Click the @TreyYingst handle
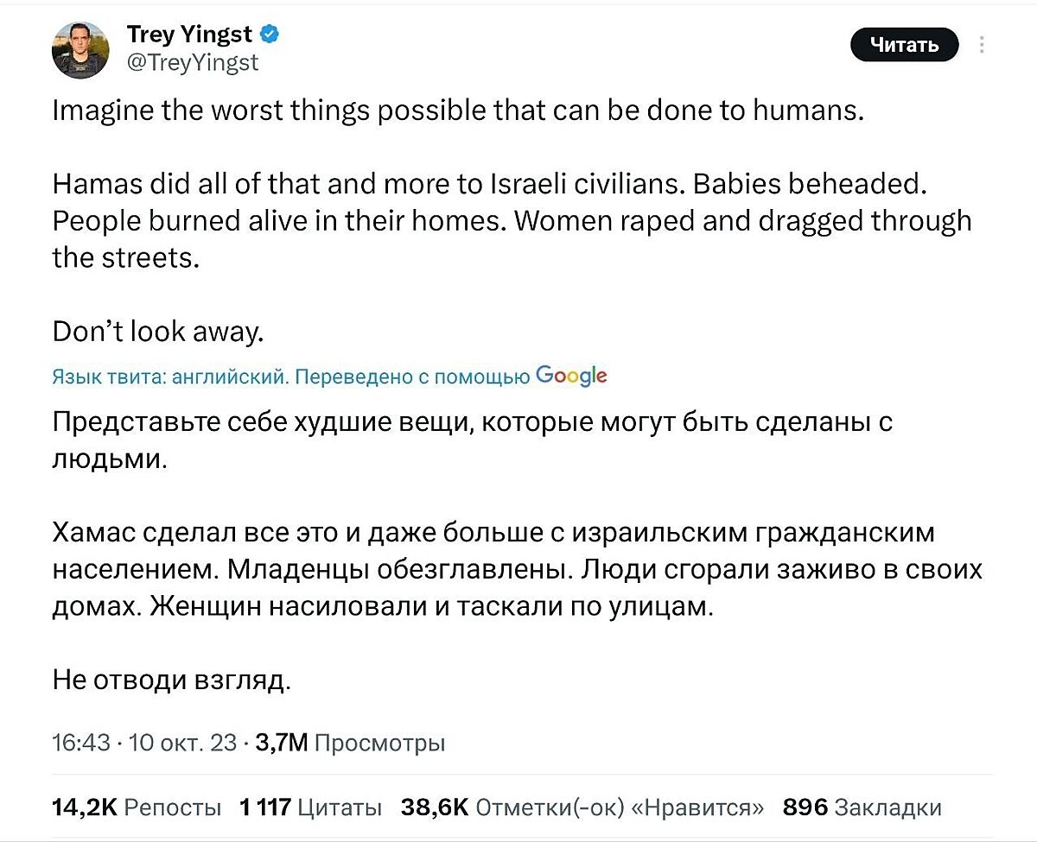 coord(193,62)
